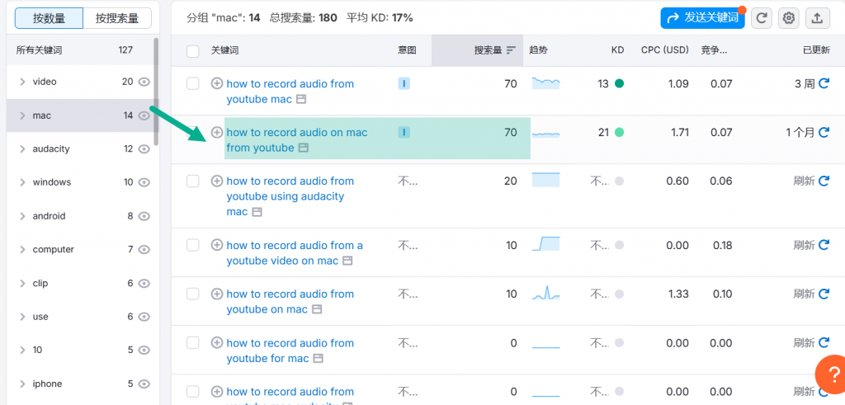Open SERP icon next to 'using audacity mac' keyword
845x405 pixels.
(257, 212)
